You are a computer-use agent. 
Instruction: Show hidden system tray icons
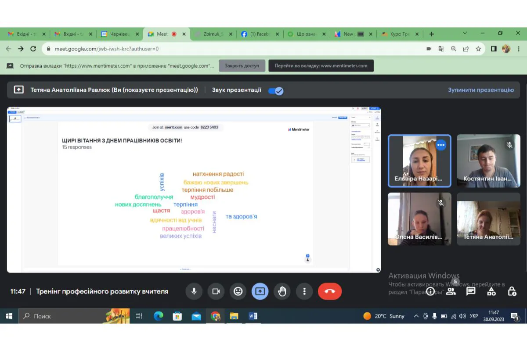click(x=416, y=316)
